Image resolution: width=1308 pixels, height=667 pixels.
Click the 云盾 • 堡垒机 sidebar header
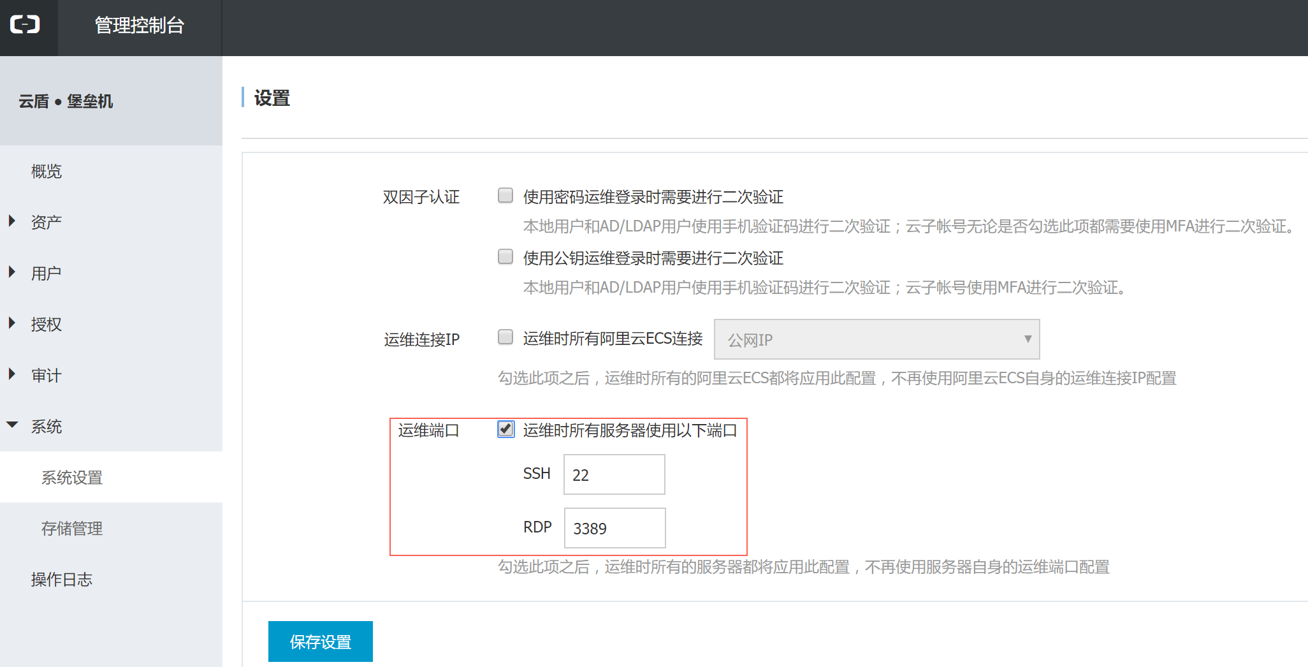pos(66,101)
